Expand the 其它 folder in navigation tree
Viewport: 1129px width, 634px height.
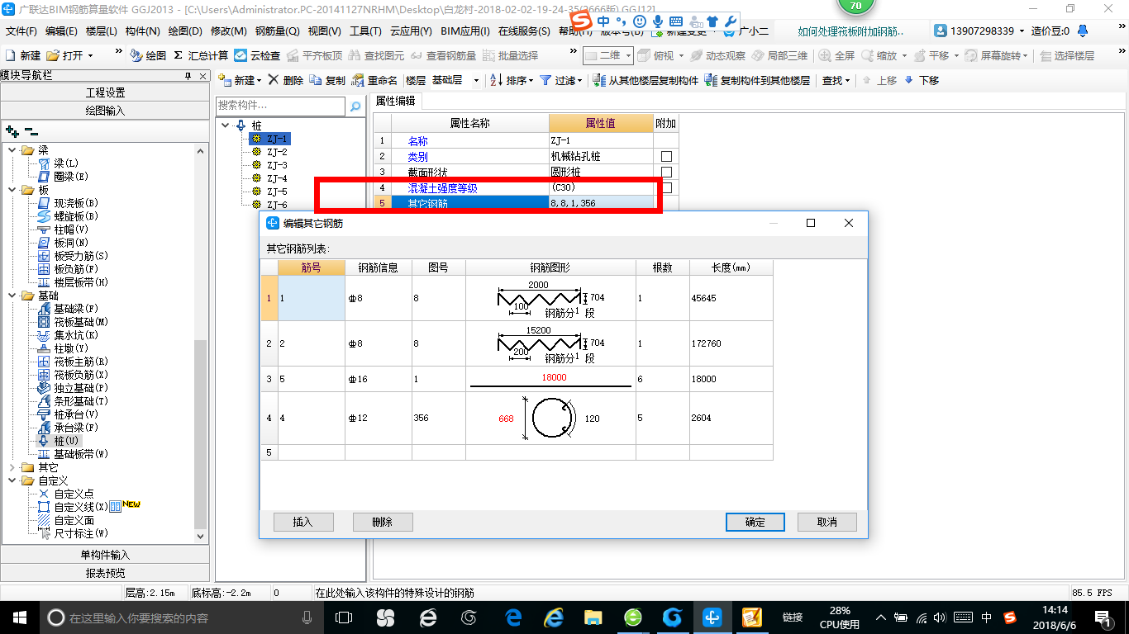12,467
